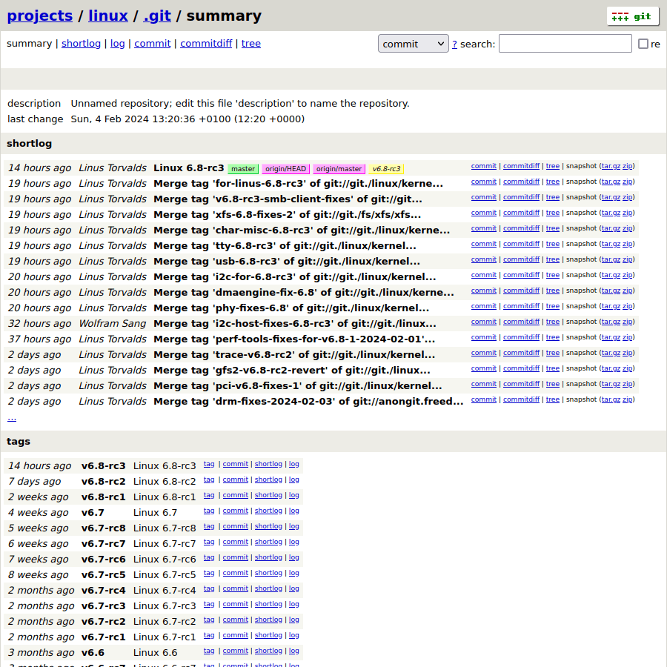667x667 pixels.
Task: Go to 'projects' breadcrumb link
Action: 40,16
